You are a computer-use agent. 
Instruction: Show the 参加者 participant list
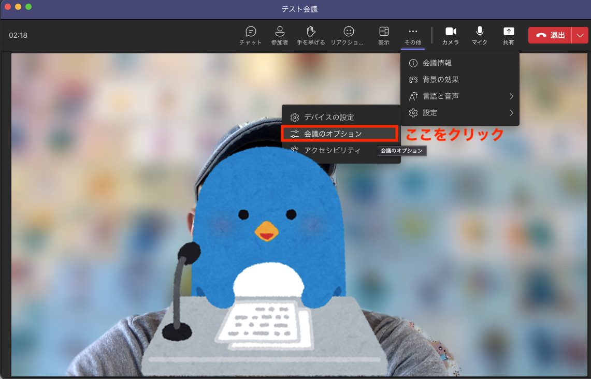[x=279, y=35]
